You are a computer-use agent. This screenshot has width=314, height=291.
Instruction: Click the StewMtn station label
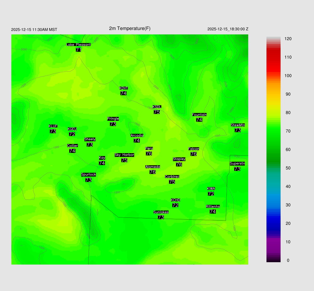[238, 125]
